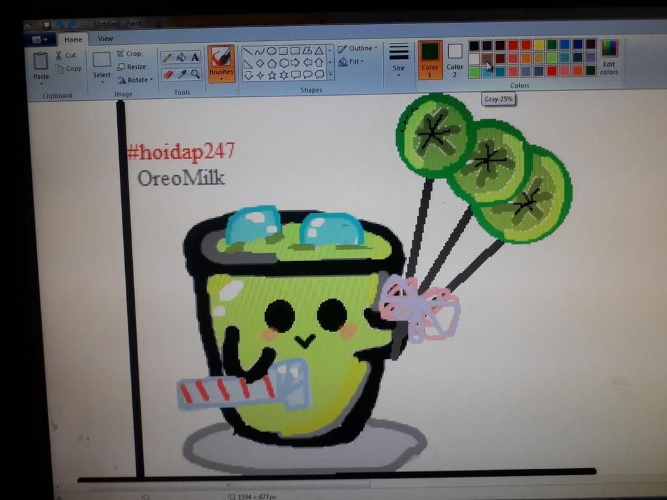667x500 pixels.
Task: Switch to the View tab
Action: pyautogui.click(x=106, y=38)
